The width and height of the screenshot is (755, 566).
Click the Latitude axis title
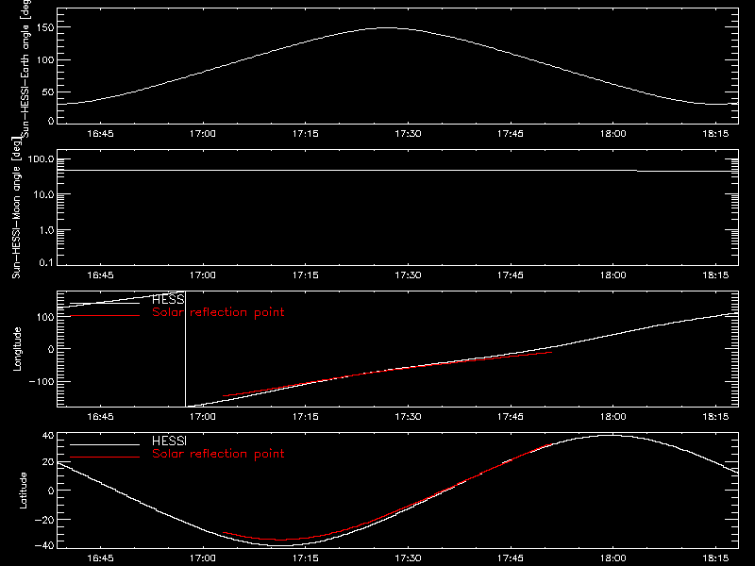(23, 491)
